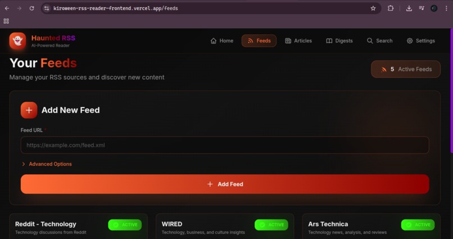This screenshot has height=239, width=453.
Task: Go back using the browser back arrow
Action: tap(7, 8)
